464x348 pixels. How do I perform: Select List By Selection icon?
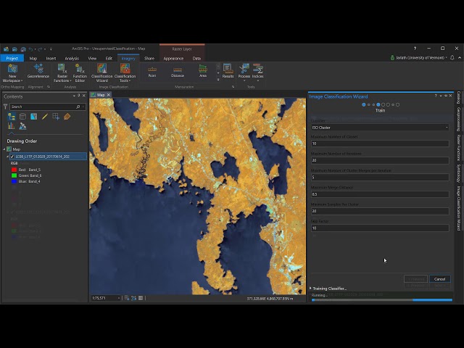point(34,117)
